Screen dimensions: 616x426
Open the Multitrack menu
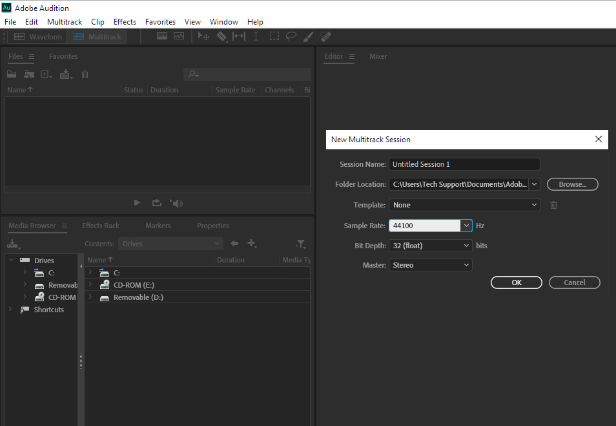coord(65,21)
